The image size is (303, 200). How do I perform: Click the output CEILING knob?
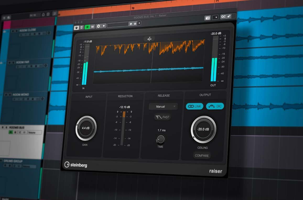tap(203, 129)
